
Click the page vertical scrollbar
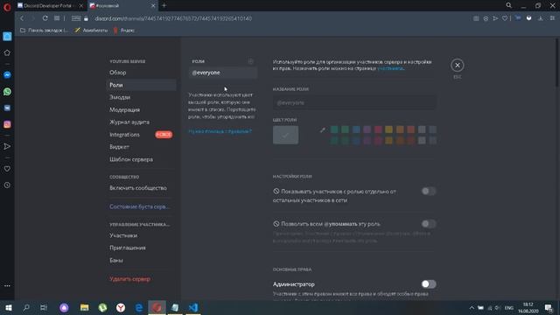click(556, 63)
